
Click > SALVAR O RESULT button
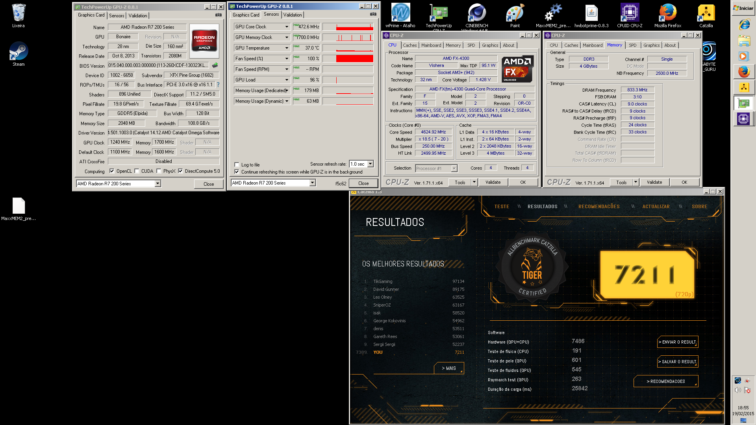pyautogui.click(x=677, y=362)
